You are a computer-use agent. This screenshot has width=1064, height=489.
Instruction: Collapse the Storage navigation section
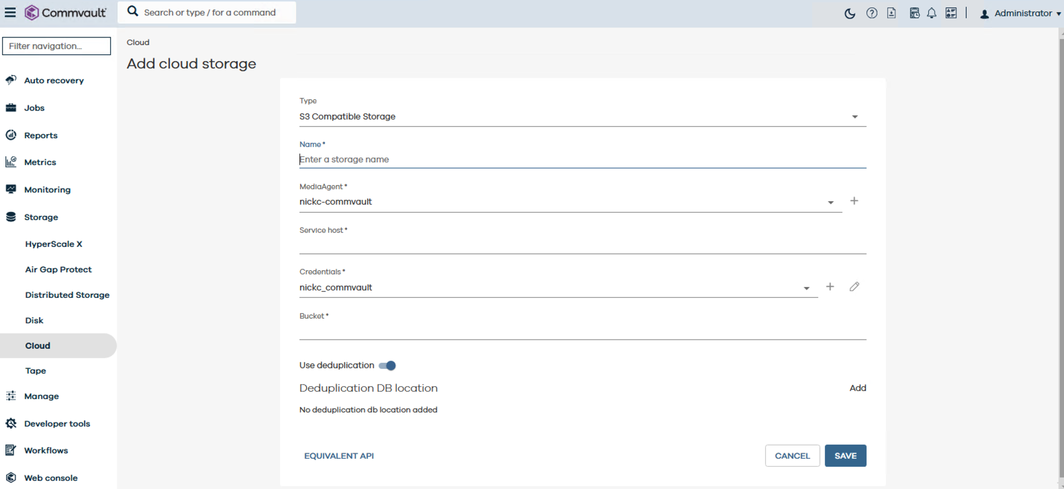(41, 217)
